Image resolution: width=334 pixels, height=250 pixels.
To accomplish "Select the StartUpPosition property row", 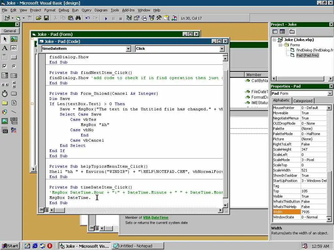I will pyautogui.click(x=299, y=181).
